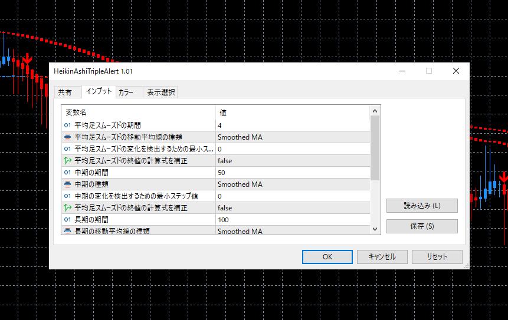Click the enum icon beside 平均足スムーズドの移動平均線の種類
Viewport: 508px width, 320px height.
pos(67,137)
